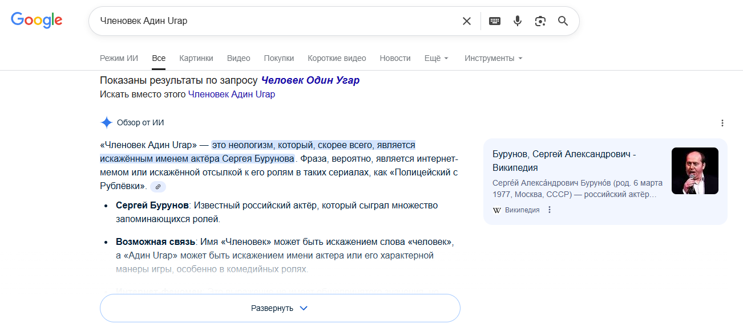Open the on-screen keyboard input tool
The image size is (743, 332).
(495, 21)
